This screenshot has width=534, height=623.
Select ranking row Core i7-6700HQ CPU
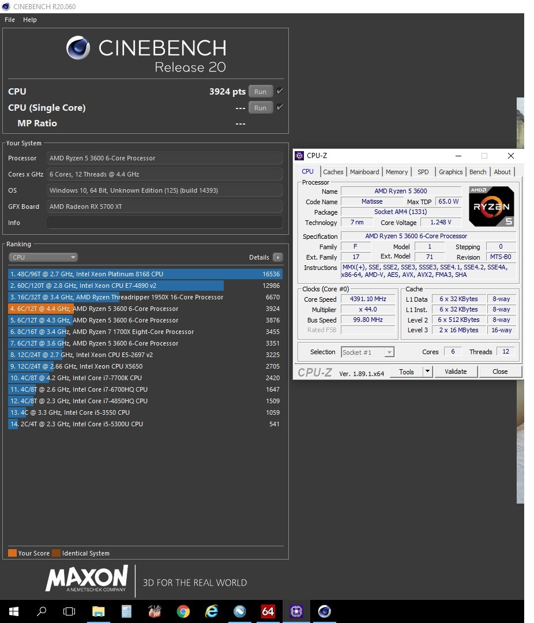[x=145, y=389]
